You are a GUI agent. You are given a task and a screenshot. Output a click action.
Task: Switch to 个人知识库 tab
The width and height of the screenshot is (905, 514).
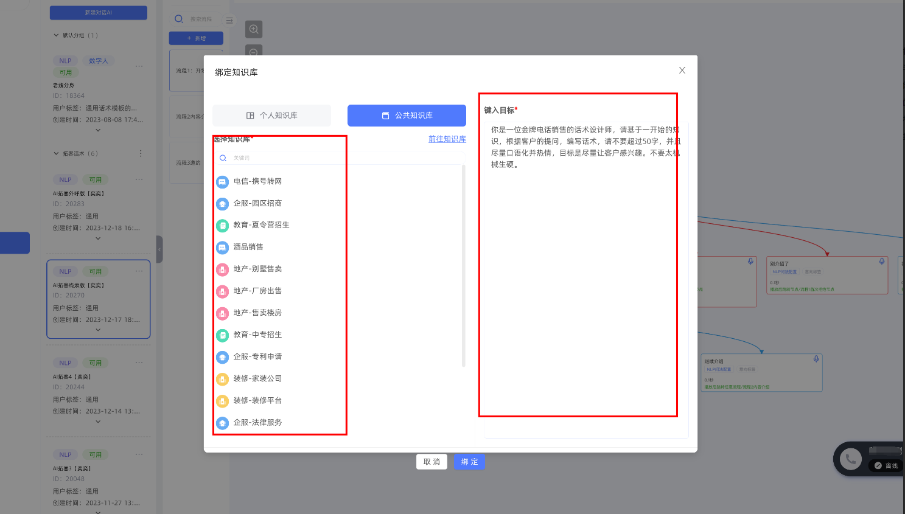click(x=271, y=116)
